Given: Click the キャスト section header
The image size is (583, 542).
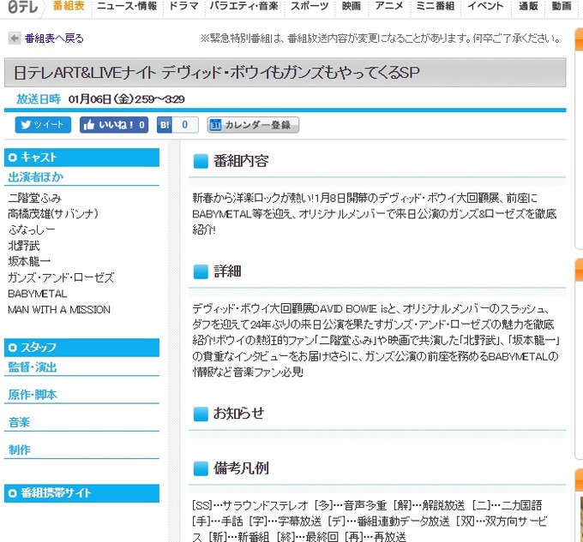Looking at the screenshot, I should click(x=81, y=158).
